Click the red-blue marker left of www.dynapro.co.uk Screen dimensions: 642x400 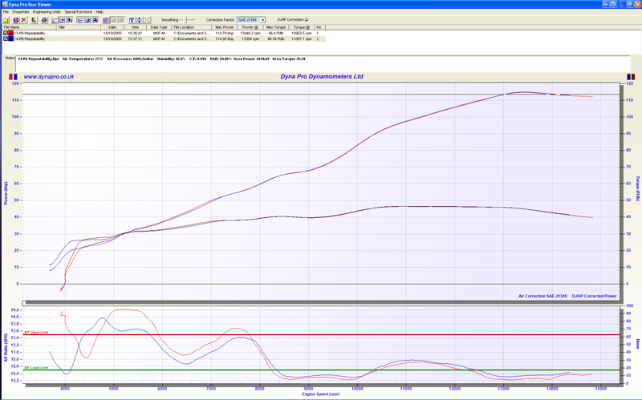[x=13, y=77]
